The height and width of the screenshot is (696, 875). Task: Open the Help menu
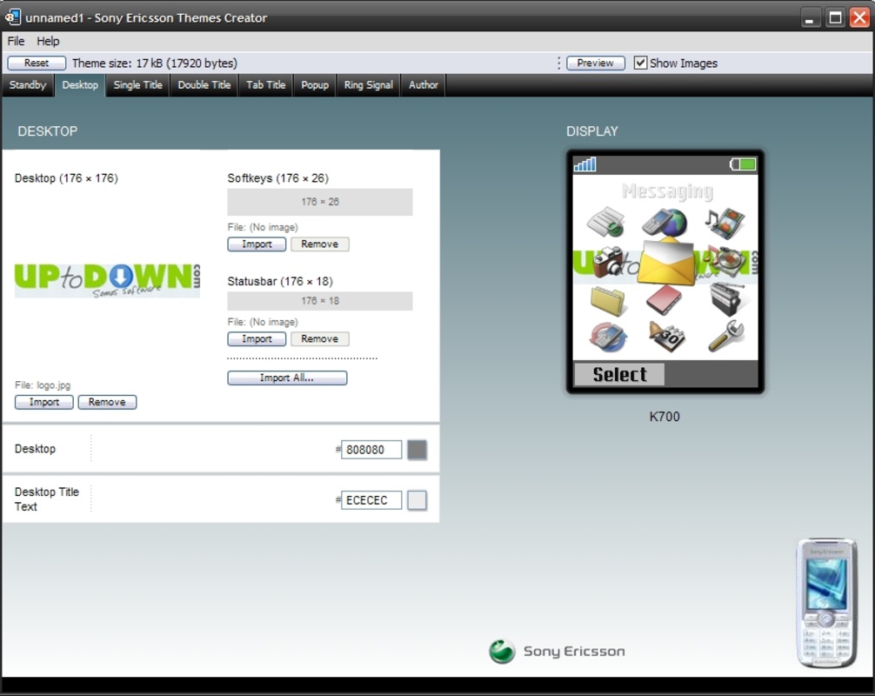click(48, 41)
